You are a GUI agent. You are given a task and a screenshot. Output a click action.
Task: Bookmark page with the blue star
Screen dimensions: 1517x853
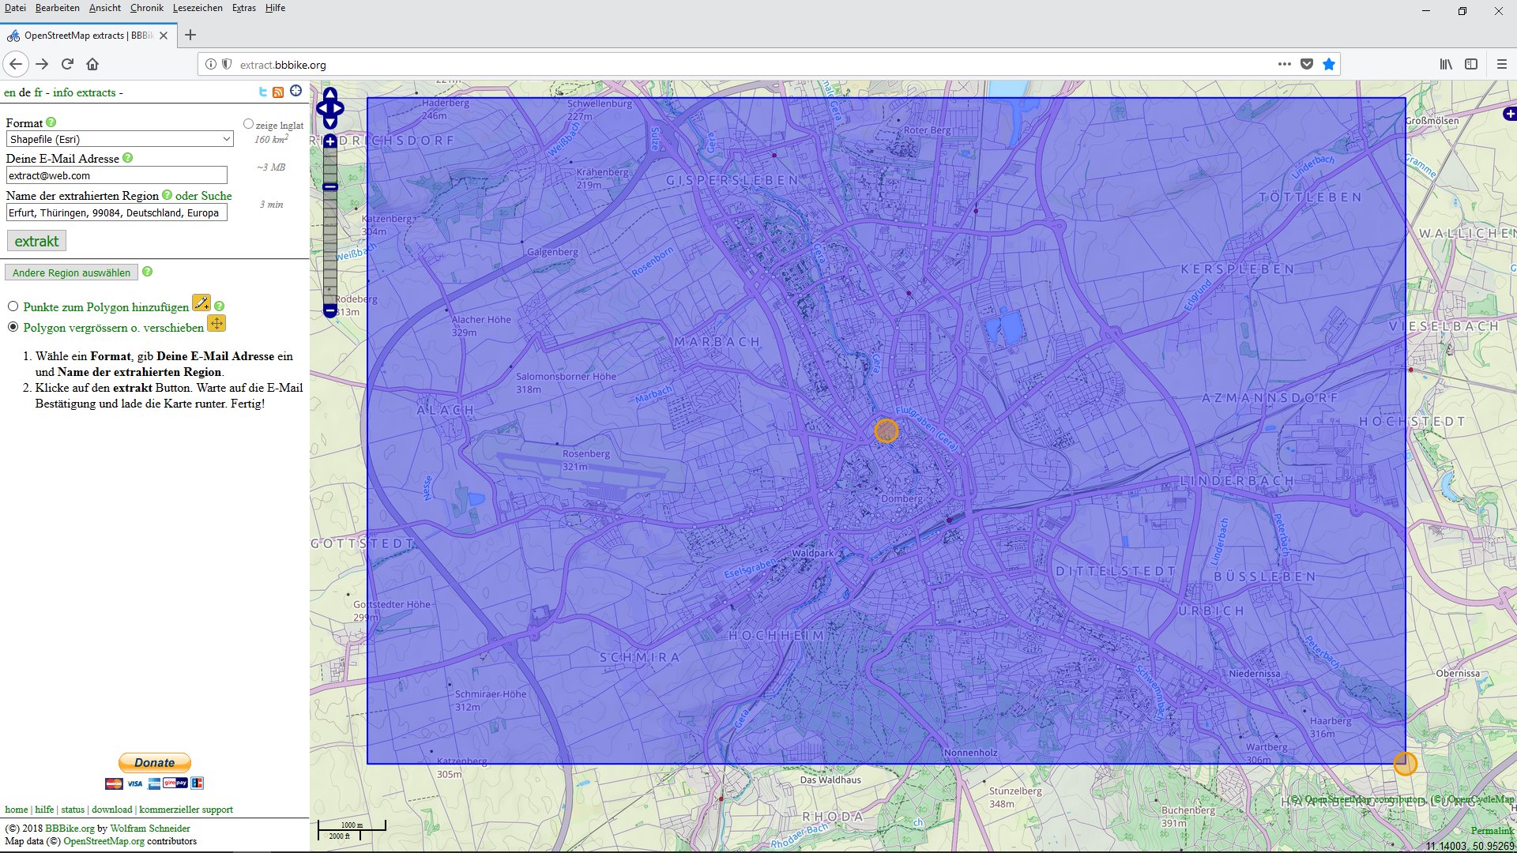pos(1329,64)
